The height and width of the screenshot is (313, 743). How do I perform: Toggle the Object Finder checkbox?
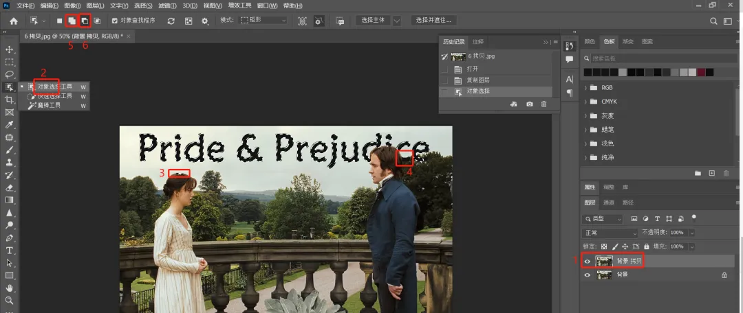point(115,21)
